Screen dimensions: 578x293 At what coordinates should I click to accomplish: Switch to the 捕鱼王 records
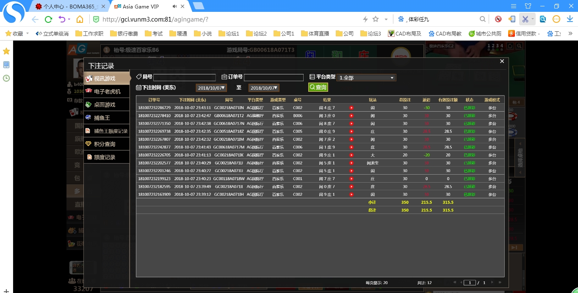[107, 118]
